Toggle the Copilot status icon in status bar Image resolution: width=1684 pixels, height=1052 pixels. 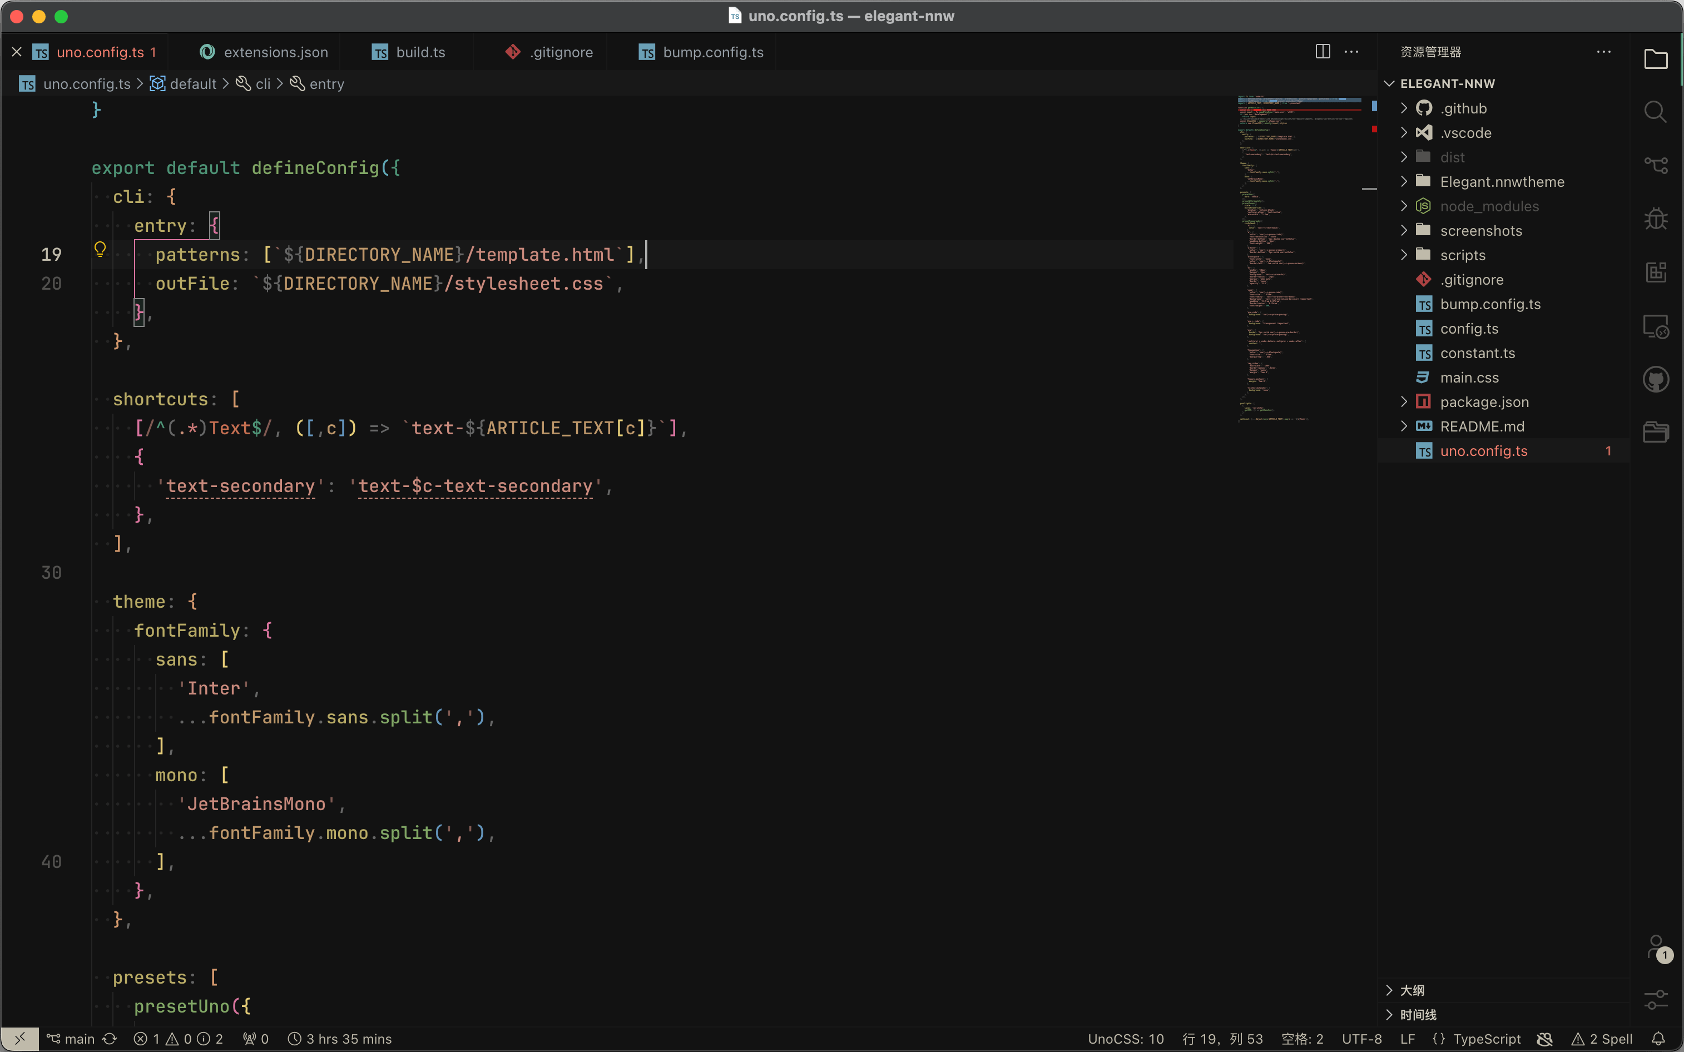(1545, 1038)
